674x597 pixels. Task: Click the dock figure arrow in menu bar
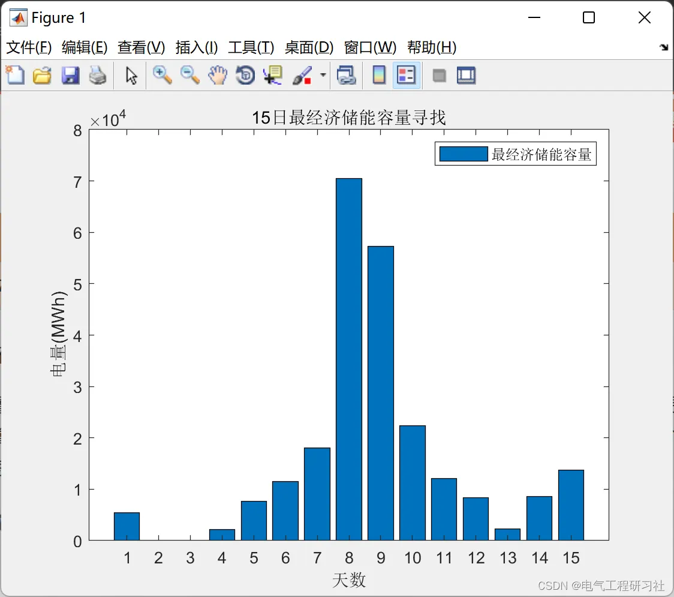(x=664, y=47)
